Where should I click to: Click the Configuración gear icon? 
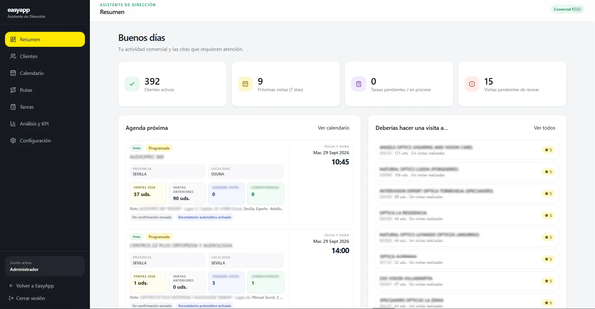coord(13,140)
